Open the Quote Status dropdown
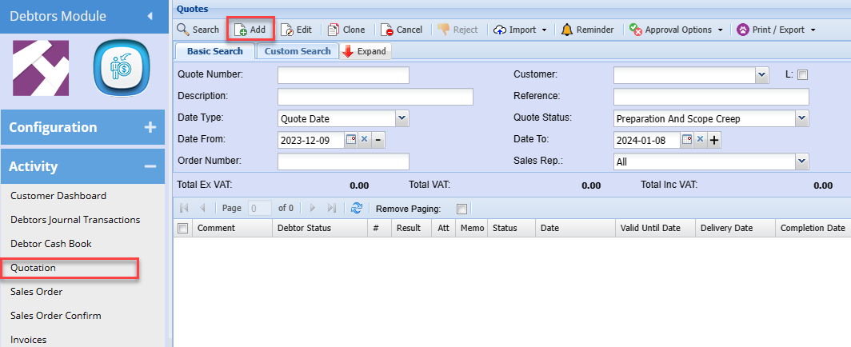Image resolution: width=851 pixels, height=347 pixels. tap(801, 118)
